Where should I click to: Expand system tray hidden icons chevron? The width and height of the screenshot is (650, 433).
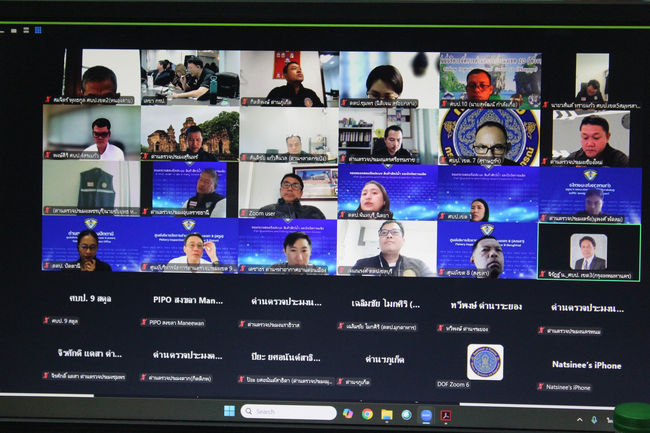580,420
